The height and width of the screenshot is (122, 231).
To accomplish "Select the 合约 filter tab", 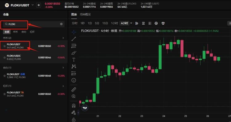I will 24,32.
